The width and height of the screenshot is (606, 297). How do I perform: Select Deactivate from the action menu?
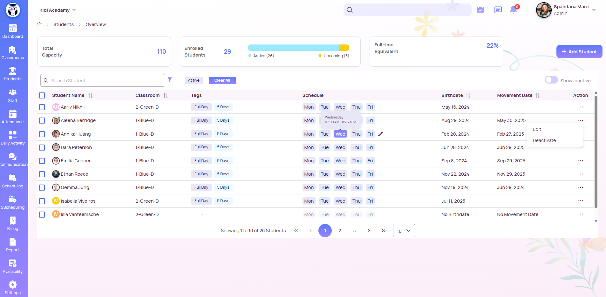[544, 140]
